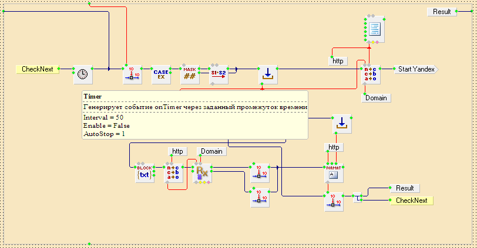Select the BLOCK txt element
Image resolution: width=477 pixels, height=248 pixels.
click(144, 173)
